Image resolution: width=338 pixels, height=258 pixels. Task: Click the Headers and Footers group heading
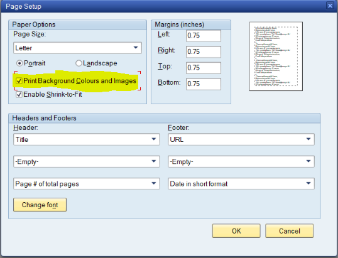pos(44,118)
